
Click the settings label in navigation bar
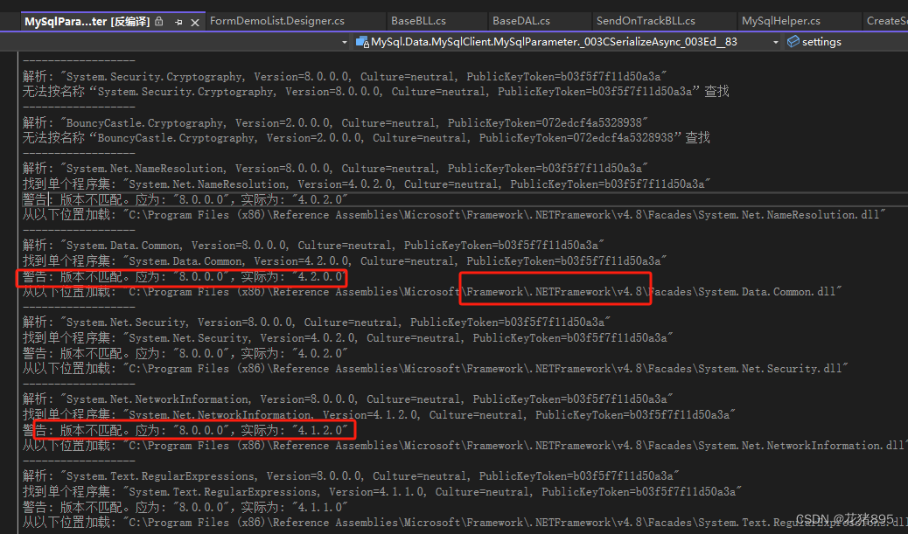[821, 41]
